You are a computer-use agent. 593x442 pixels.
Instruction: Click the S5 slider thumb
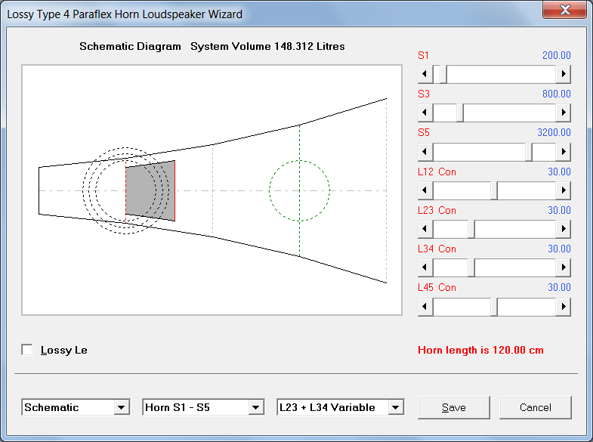point(529,152)
